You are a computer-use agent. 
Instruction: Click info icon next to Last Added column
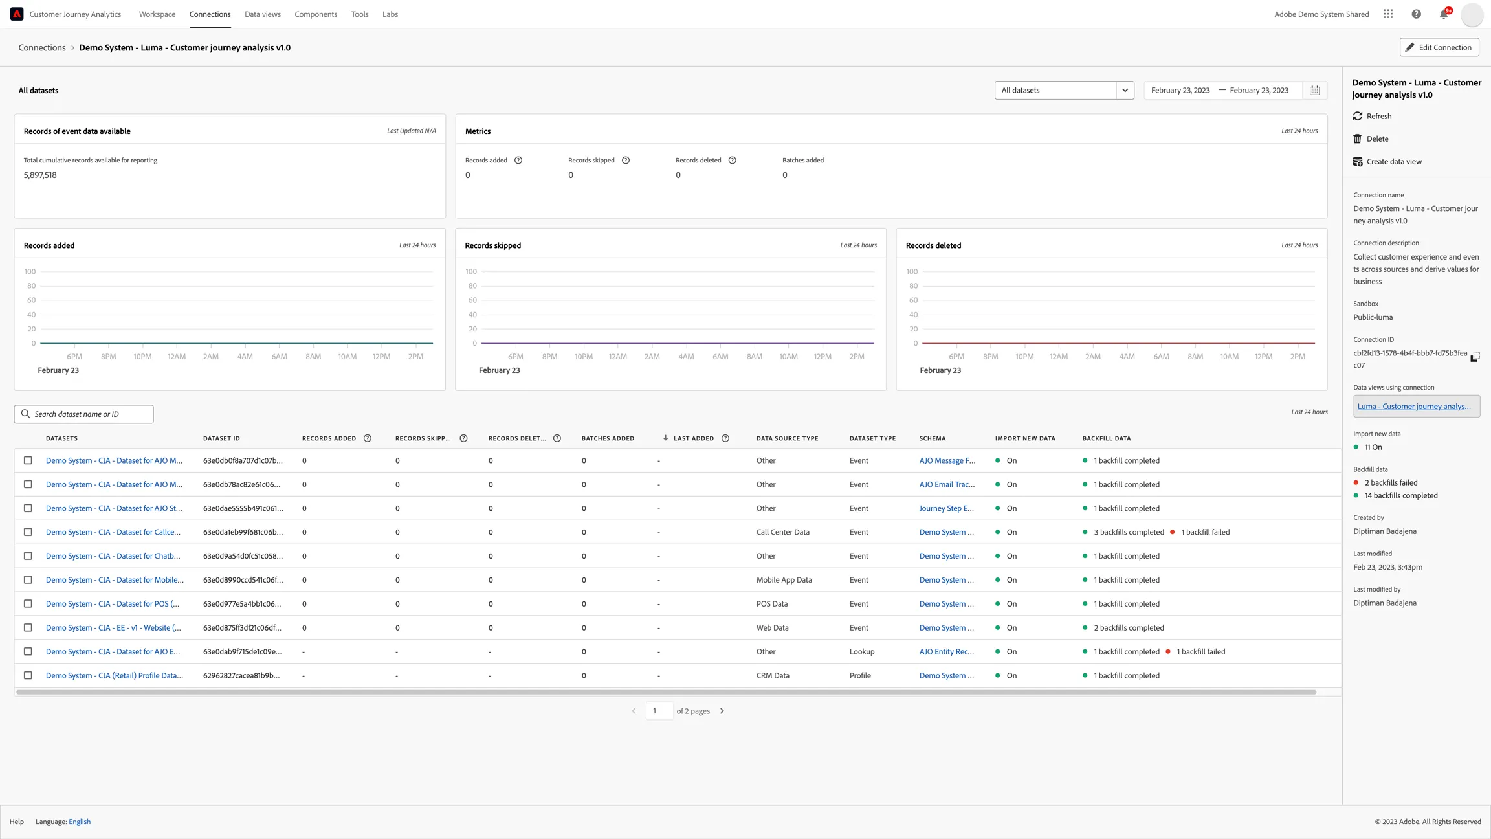coord(725,438)
